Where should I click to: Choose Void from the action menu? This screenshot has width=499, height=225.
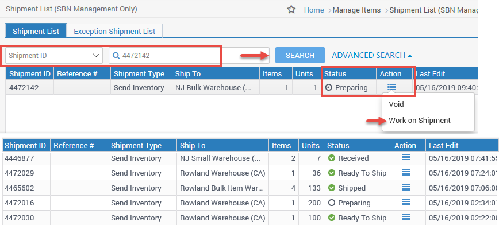[x=396, y=104]
